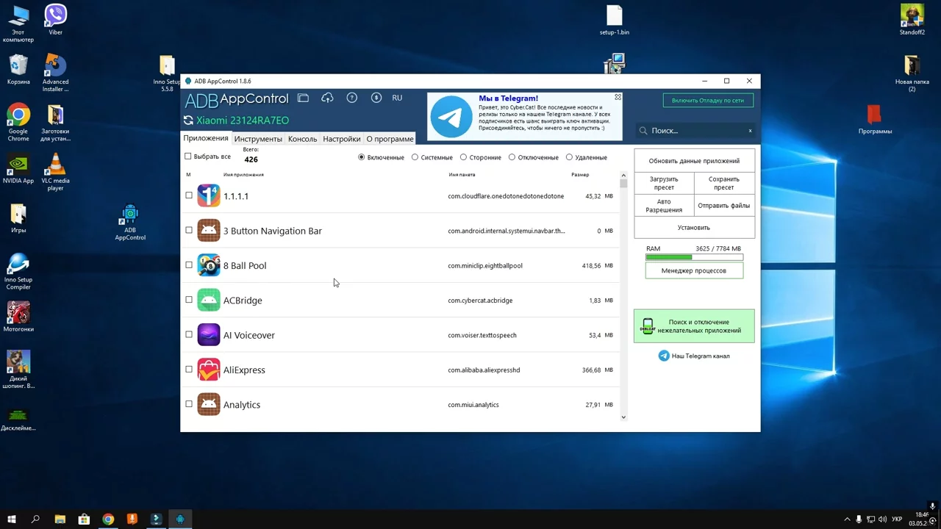Open the 'Настройки' tab

click(x=341, y=139)
